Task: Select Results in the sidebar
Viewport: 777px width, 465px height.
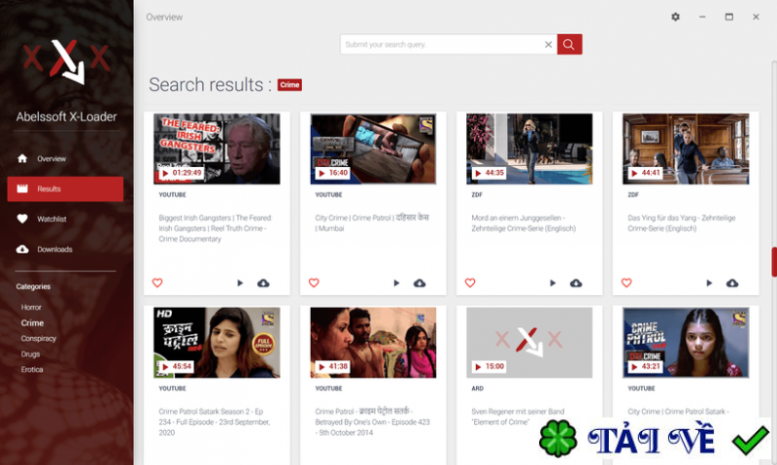Action: pyautogui.click(x=65, y=188)
